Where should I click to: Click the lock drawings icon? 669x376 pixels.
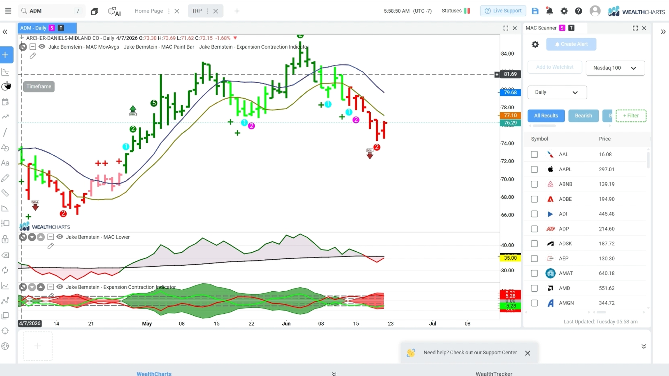click(x=5, y=239)
